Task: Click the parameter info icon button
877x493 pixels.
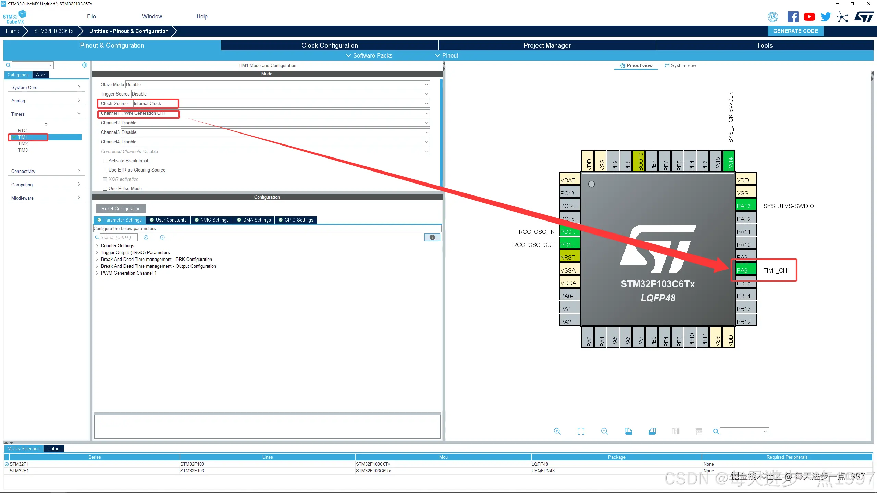Action: (x=432, y=237)
